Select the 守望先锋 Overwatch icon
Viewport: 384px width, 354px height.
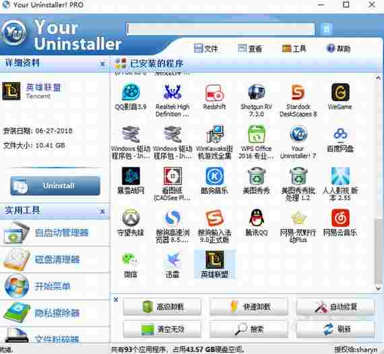pos(131,218)
